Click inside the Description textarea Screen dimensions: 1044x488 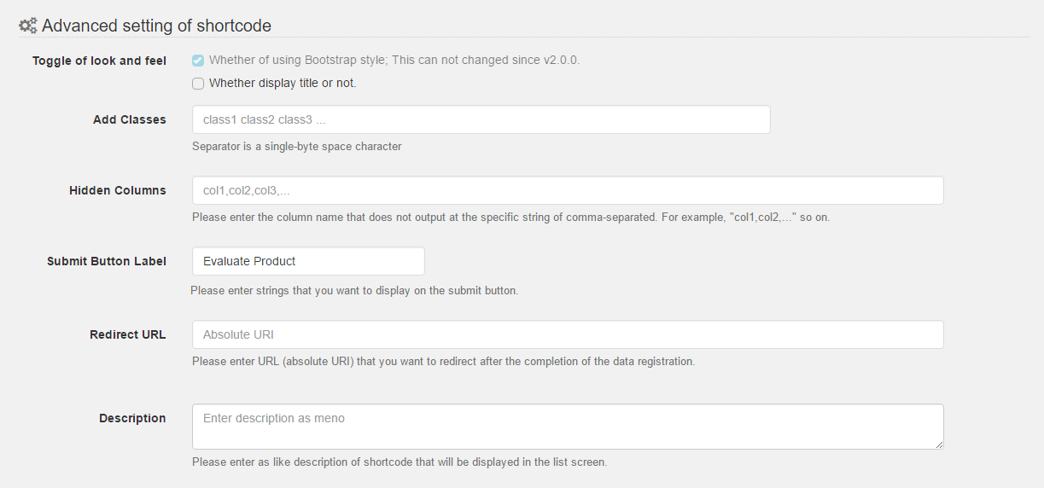[x=568, y=427]
